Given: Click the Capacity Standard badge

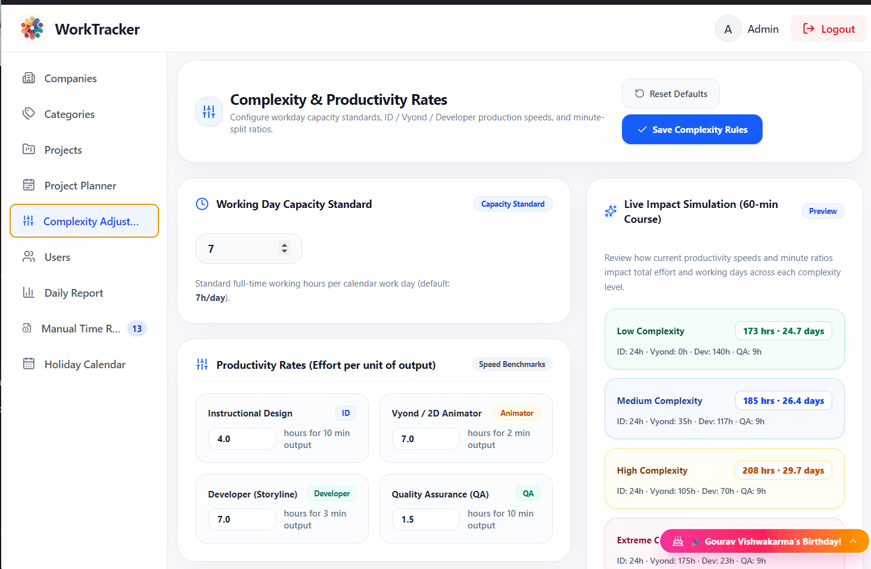Looking at the screenshot, I should (513, 204).
